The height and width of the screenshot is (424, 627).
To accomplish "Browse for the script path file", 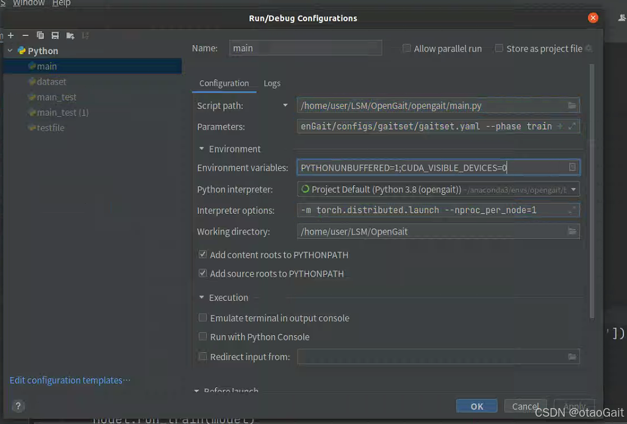I will 571,105.
